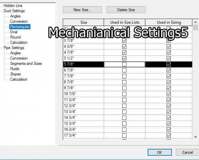Screen dimensions: 199x160
Task: Confirm the dialog with OK
Action: (160, 152)
